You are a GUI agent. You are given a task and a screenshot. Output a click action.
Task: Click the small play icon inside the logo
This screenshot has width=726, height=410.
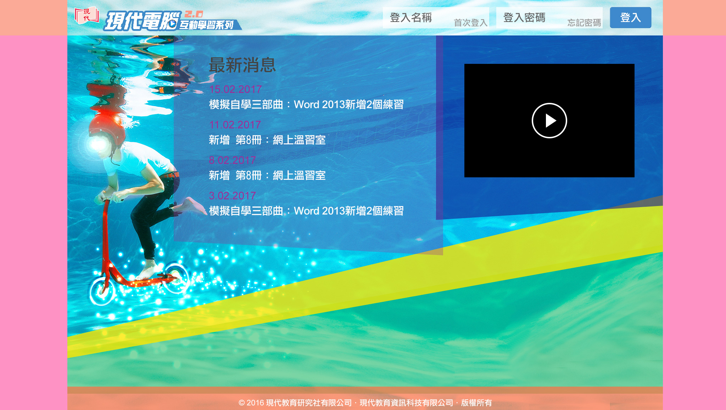click(172, 24)
